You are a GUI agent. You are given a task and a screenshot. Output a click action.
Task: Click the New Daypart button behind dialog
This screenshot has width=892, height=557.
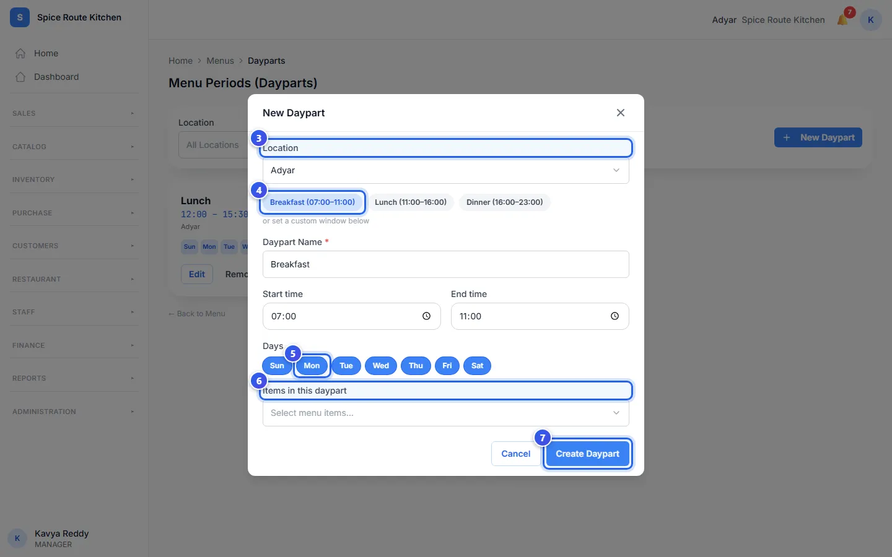(x=818, y=137)
